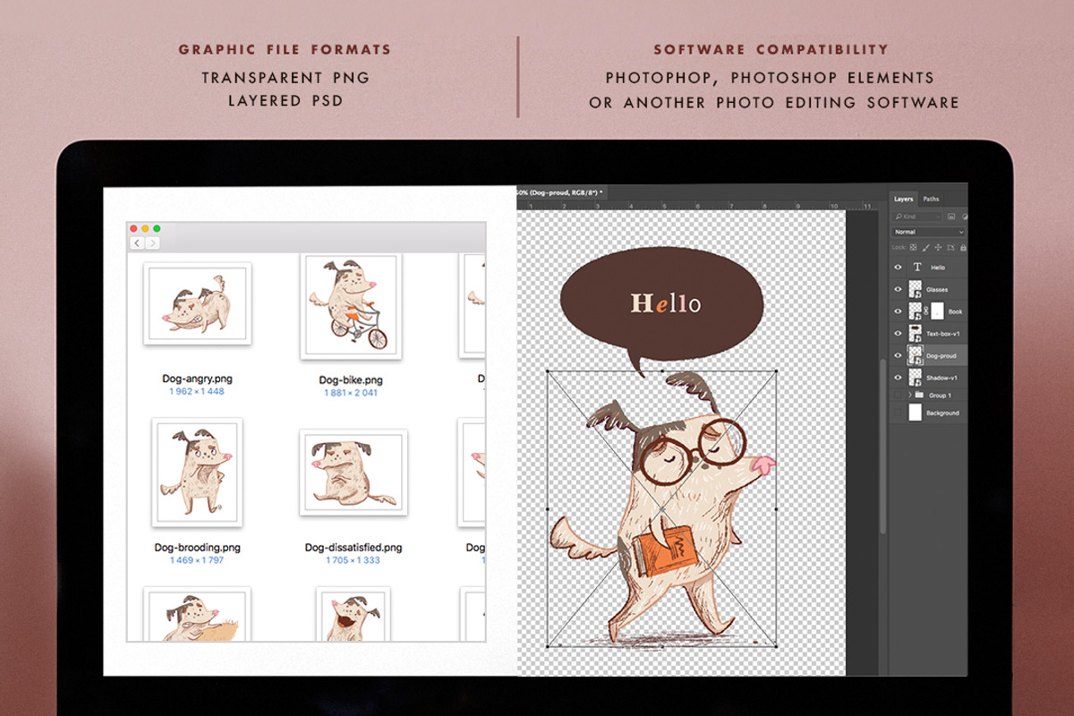Image resolution: width=1074 pixels, height=716 pixels.
Task: Select the Background layer name
Action: pyautogui.click(x=942, y=413)
